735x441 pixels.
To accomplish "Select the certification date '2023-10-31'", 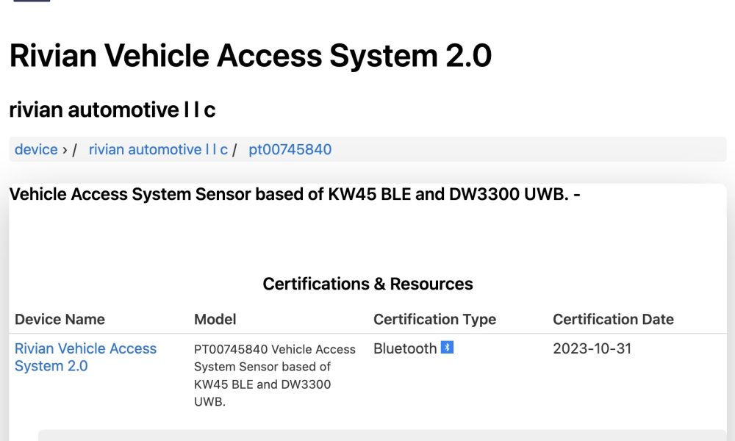I will pos(592,348).
